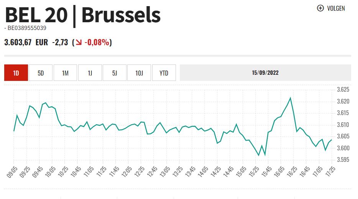Click the current price 3.603,67
The width and height of the screenshot is (358, 199).
[x=18, y=42]
